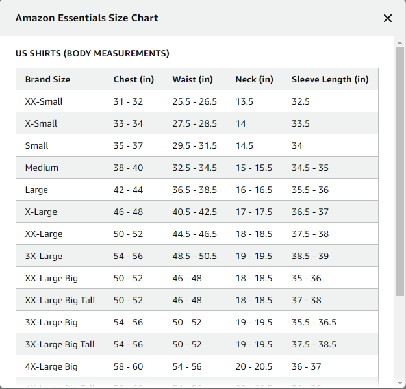Click the XX-Large Big Tall row label
406x389 pixels.
[x=60, y=300]
